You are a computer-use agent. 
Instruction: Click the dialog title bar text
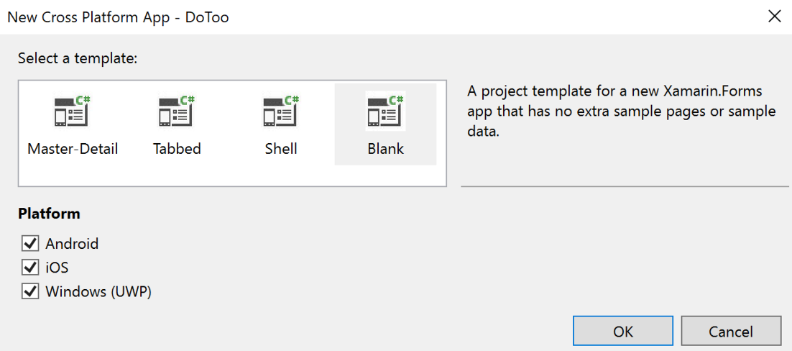click(x=118, y=17)
